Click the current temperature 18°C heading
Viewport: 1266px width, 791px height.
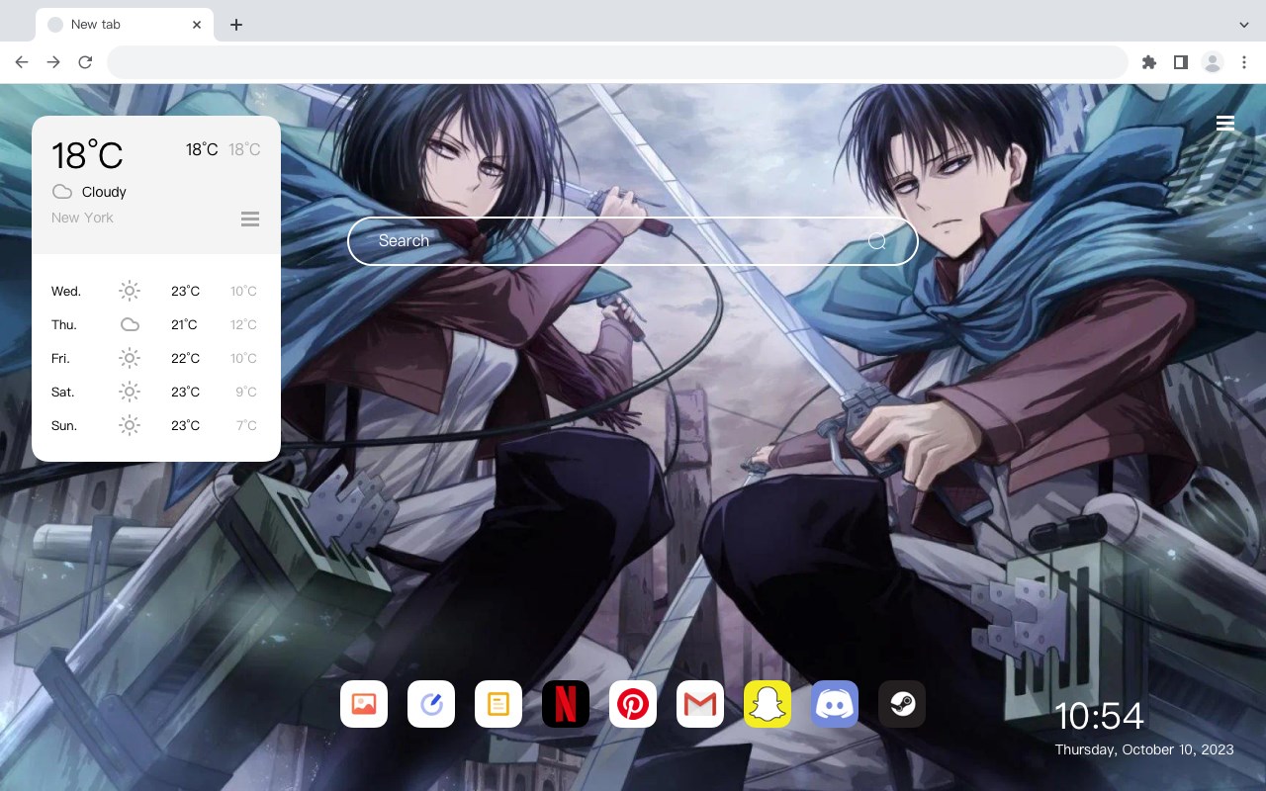pyautogui.click(x=87, y=155)
